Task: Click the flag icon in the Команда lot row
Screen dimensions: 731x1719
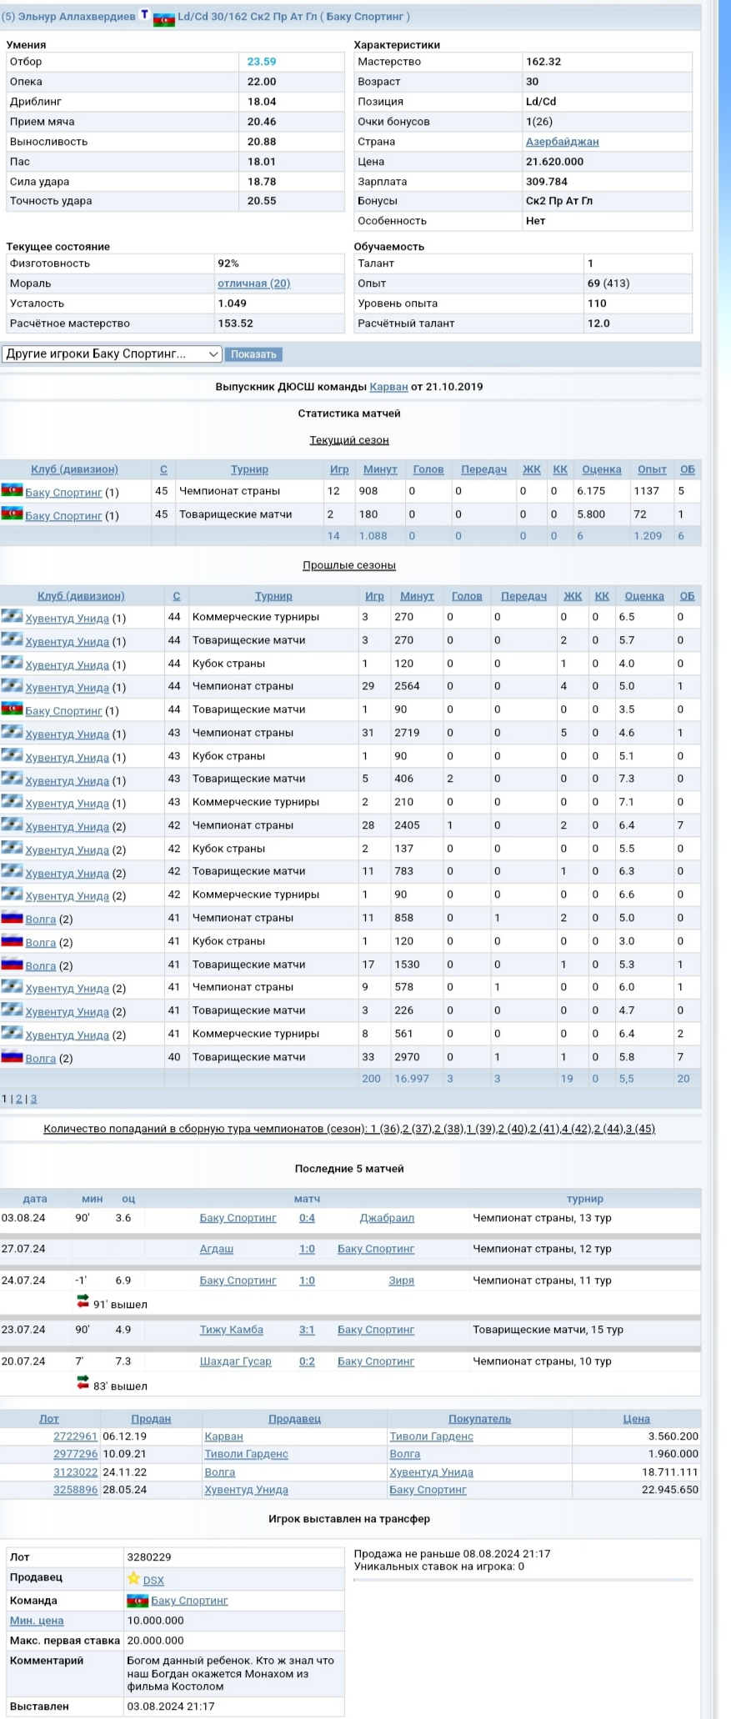Action: [137, 1600]
